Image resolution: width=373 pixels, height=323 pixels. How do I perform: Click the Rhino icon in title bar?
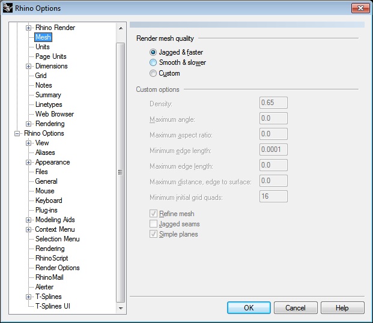(x=8, y=8)
